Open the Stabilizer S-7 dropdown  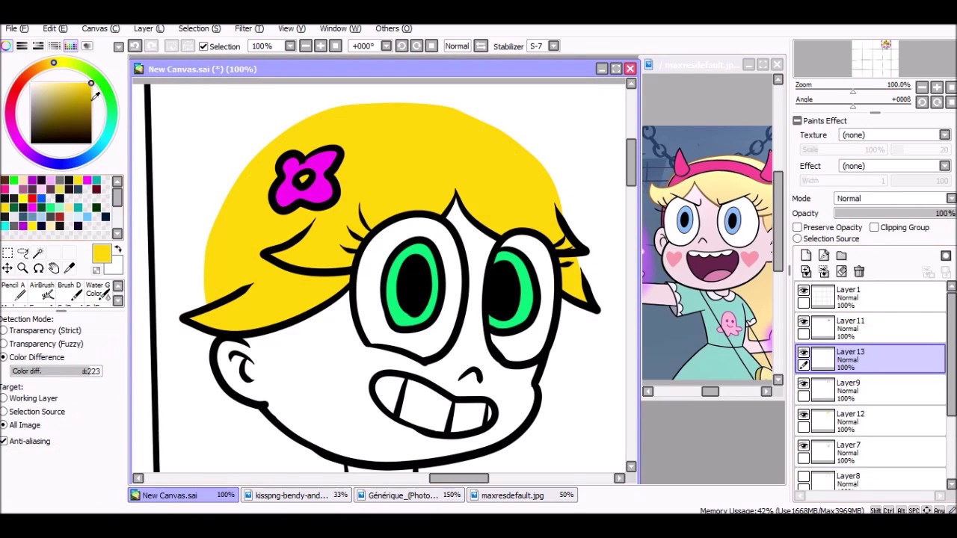[x=553, y=46]
